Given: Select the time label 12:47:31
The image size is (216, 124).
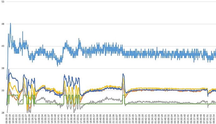Looking at the screenshot, I should (x=36, y=119).
